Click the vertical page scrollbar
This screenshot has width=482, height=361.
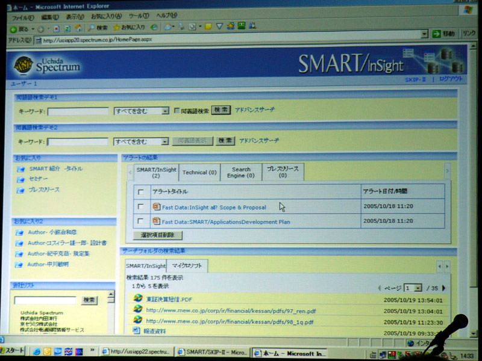point(473,190)
